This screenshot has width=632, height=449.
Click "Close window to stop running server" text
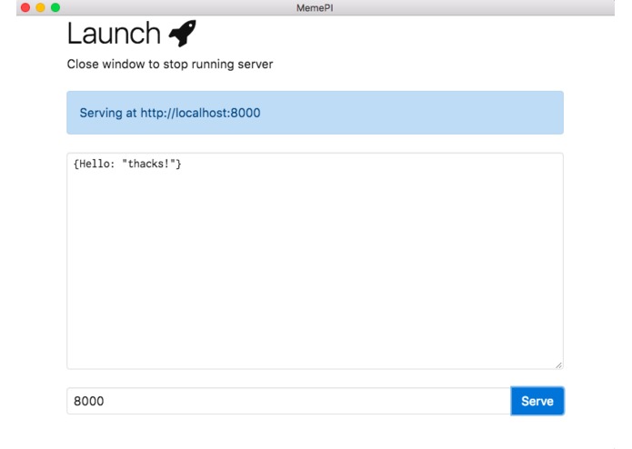pyautogui.click(x=170, y=64)
